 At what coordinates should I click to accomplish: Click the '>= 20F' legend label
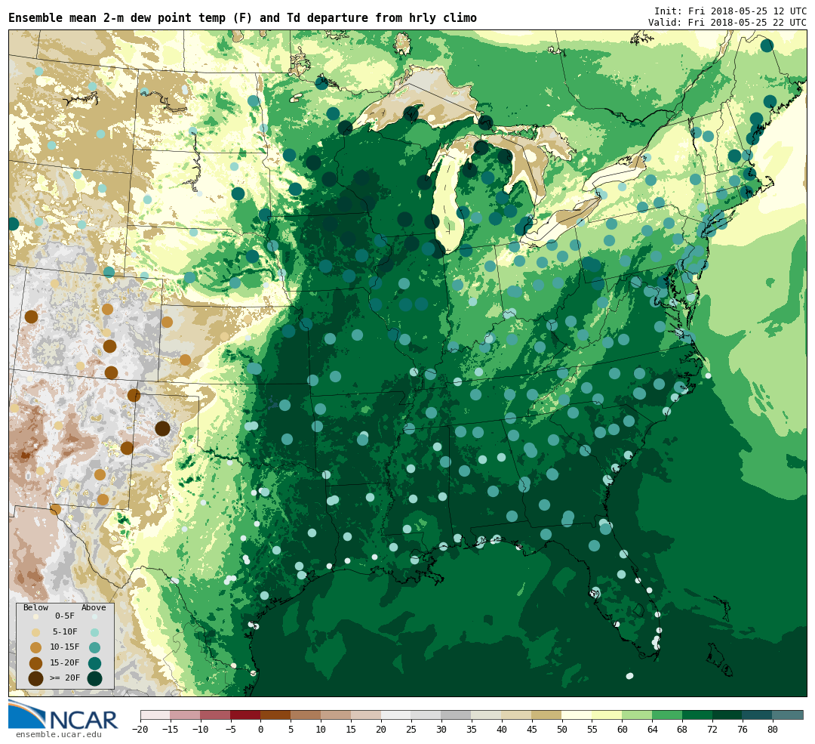click(x=65, y=678)
